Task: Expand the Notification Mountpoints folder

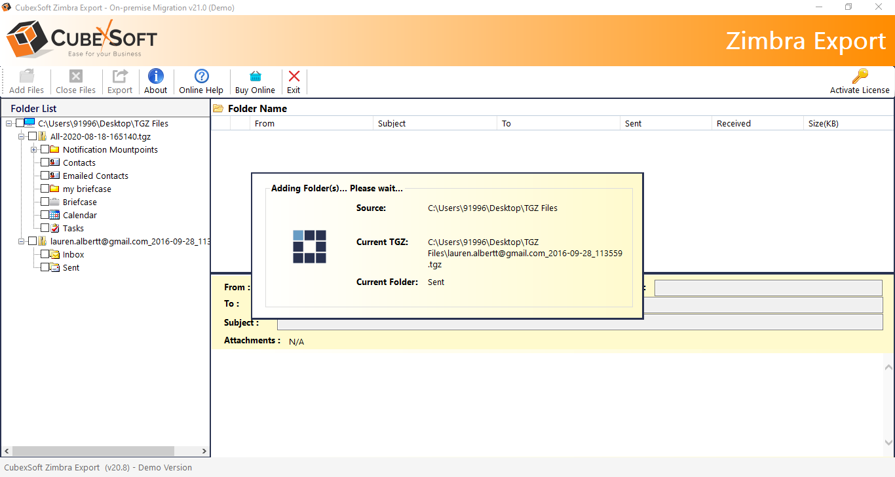Action: pos(33,149)
